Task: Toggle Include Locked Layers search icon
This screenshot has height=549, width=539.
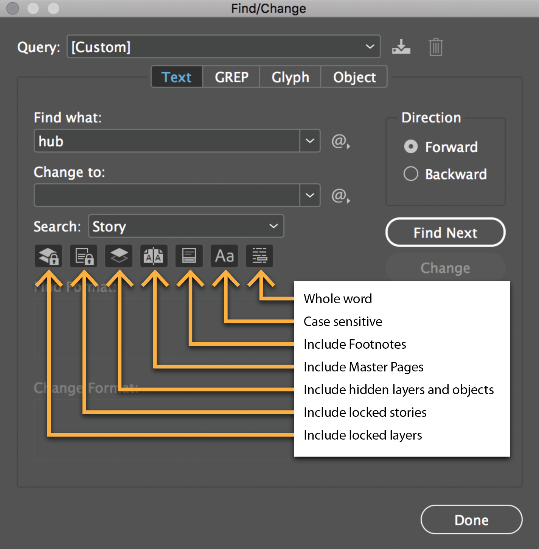Action: tap(48, 256)
